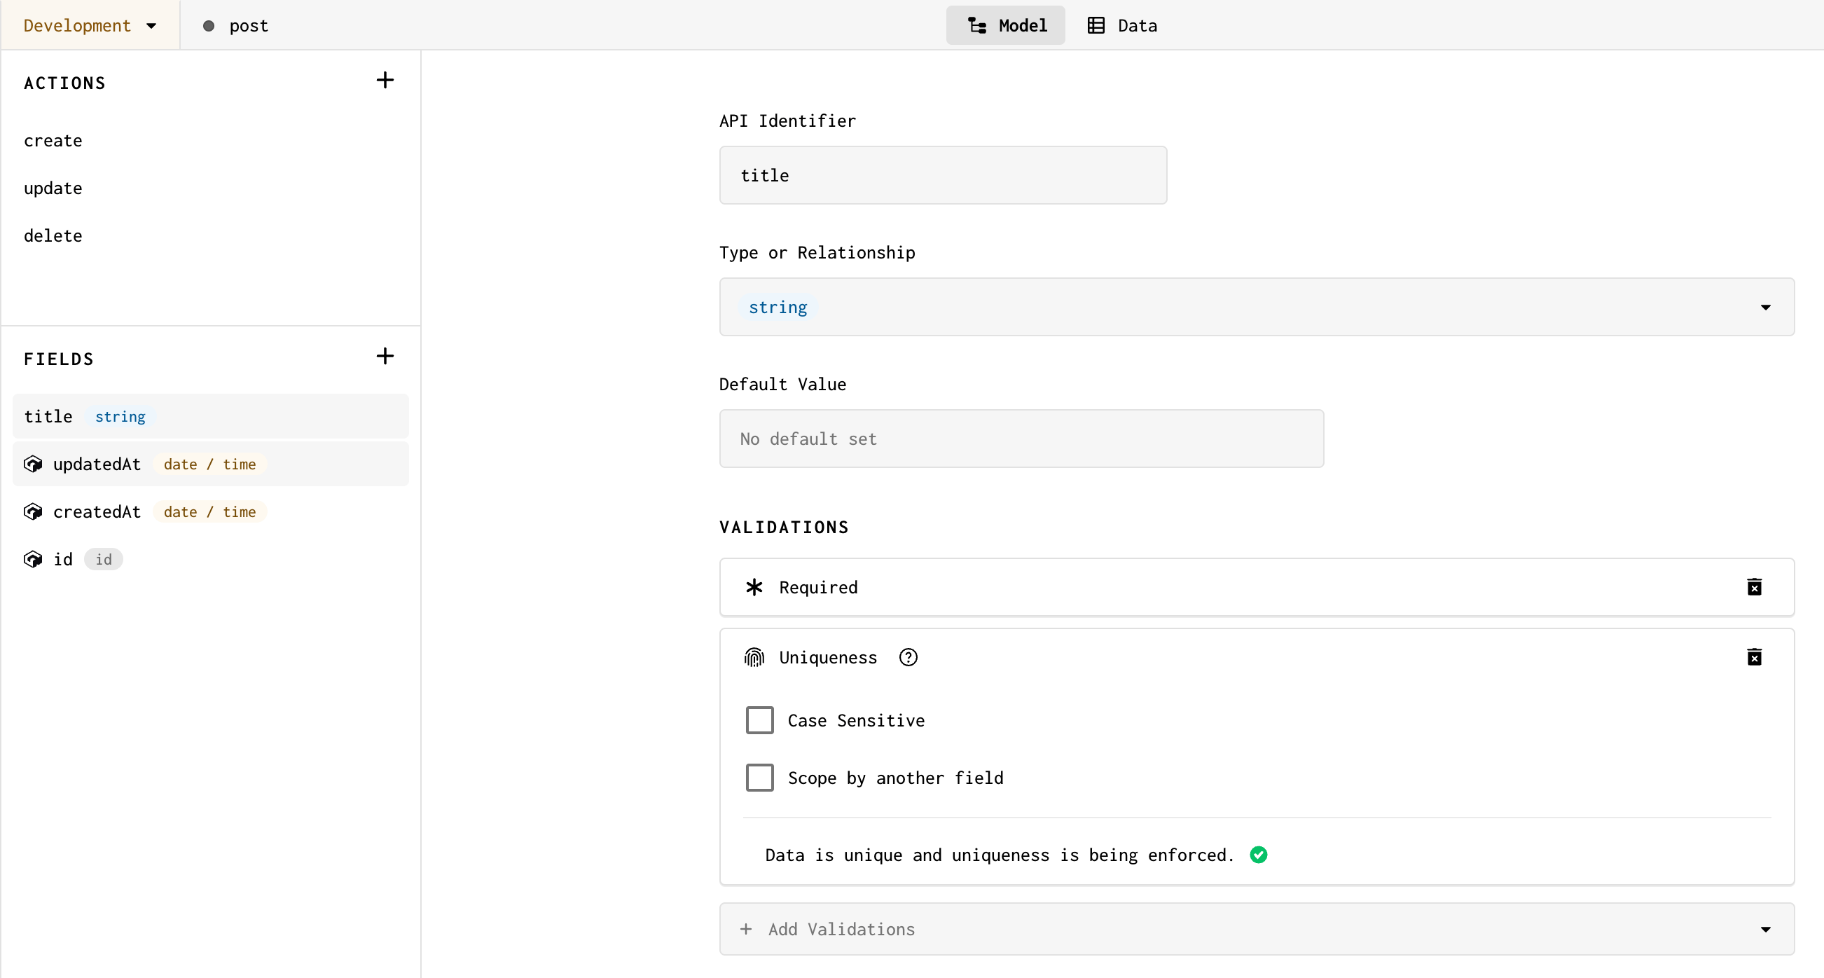Click the Required validation icon

(x=752, y=587)
